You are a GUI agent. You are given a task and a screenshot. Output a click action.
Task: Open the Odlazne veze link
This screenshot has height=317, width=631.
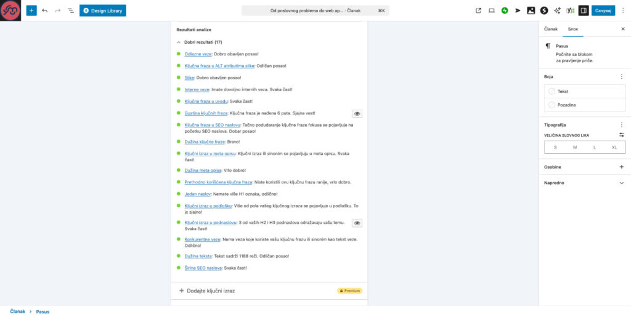pos(198,54)
